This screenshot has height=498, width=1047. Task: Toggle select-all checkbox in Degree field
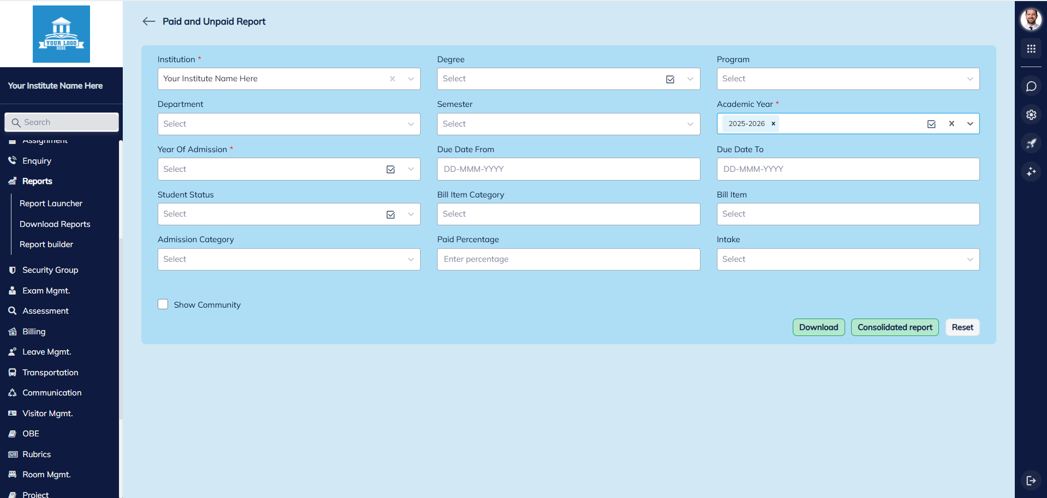point(670,80)
